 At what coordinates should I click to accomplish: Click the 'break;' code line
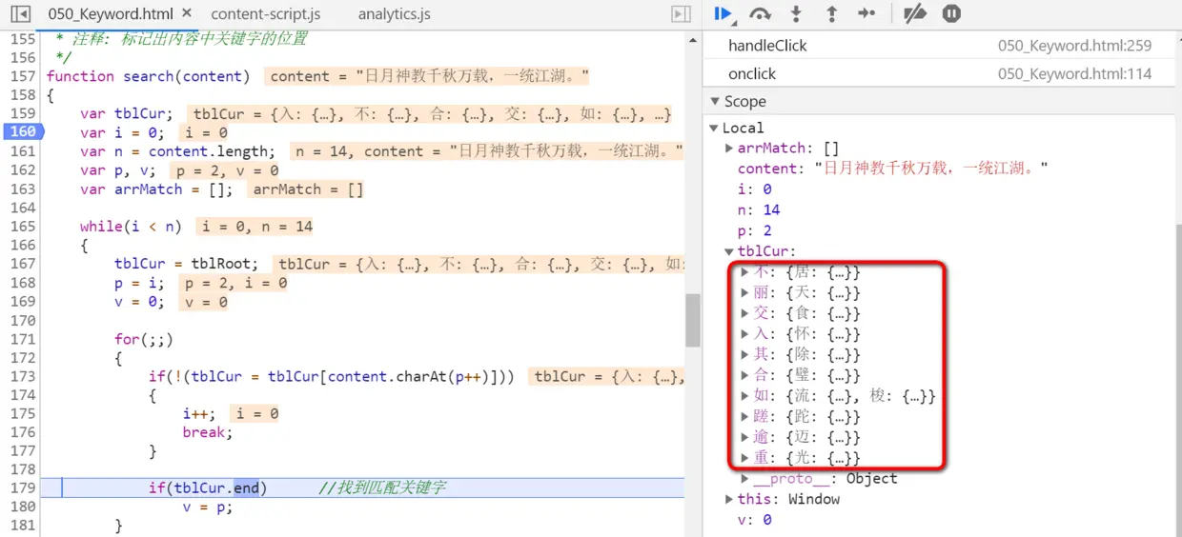tap(208, 432)
